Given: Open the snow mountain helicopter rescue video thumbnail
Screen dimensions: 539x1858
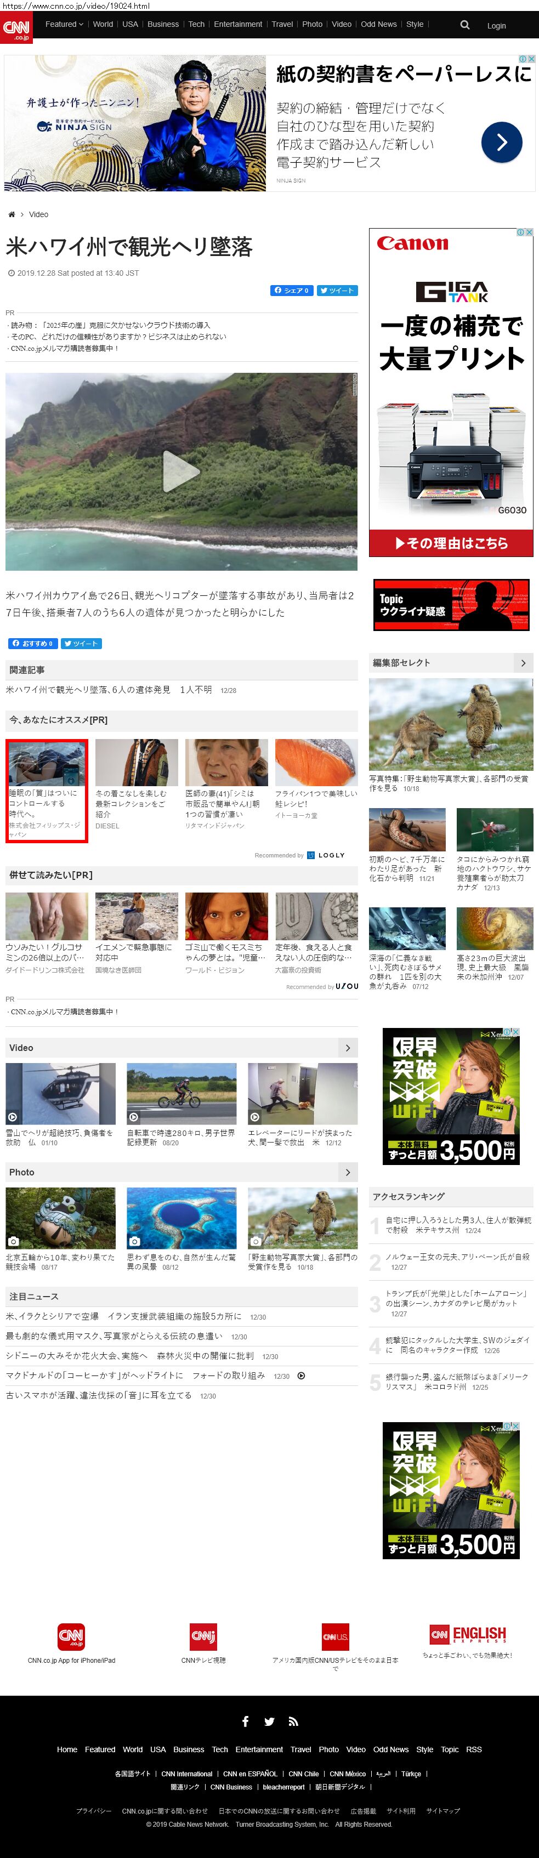Looking at the screenshot, I should coord(61,1093).
